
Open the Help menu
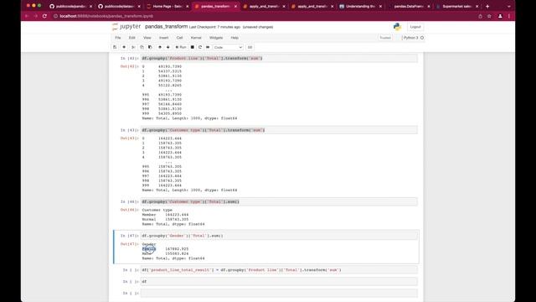[234, 38]
